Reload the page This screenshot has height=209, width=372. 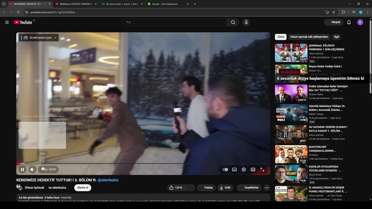[x=18, y=12]
